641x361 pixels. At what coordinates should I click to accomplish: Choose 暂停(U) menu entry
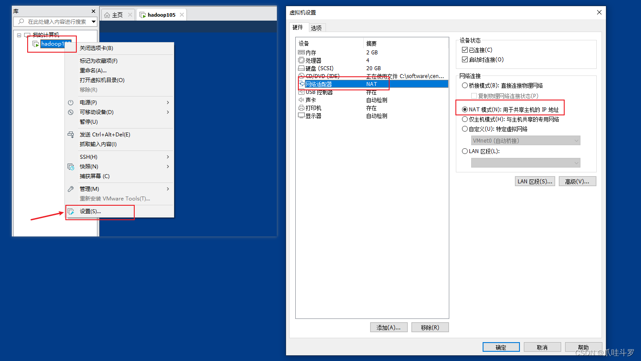pyautogui.click(x=119, y=122)
